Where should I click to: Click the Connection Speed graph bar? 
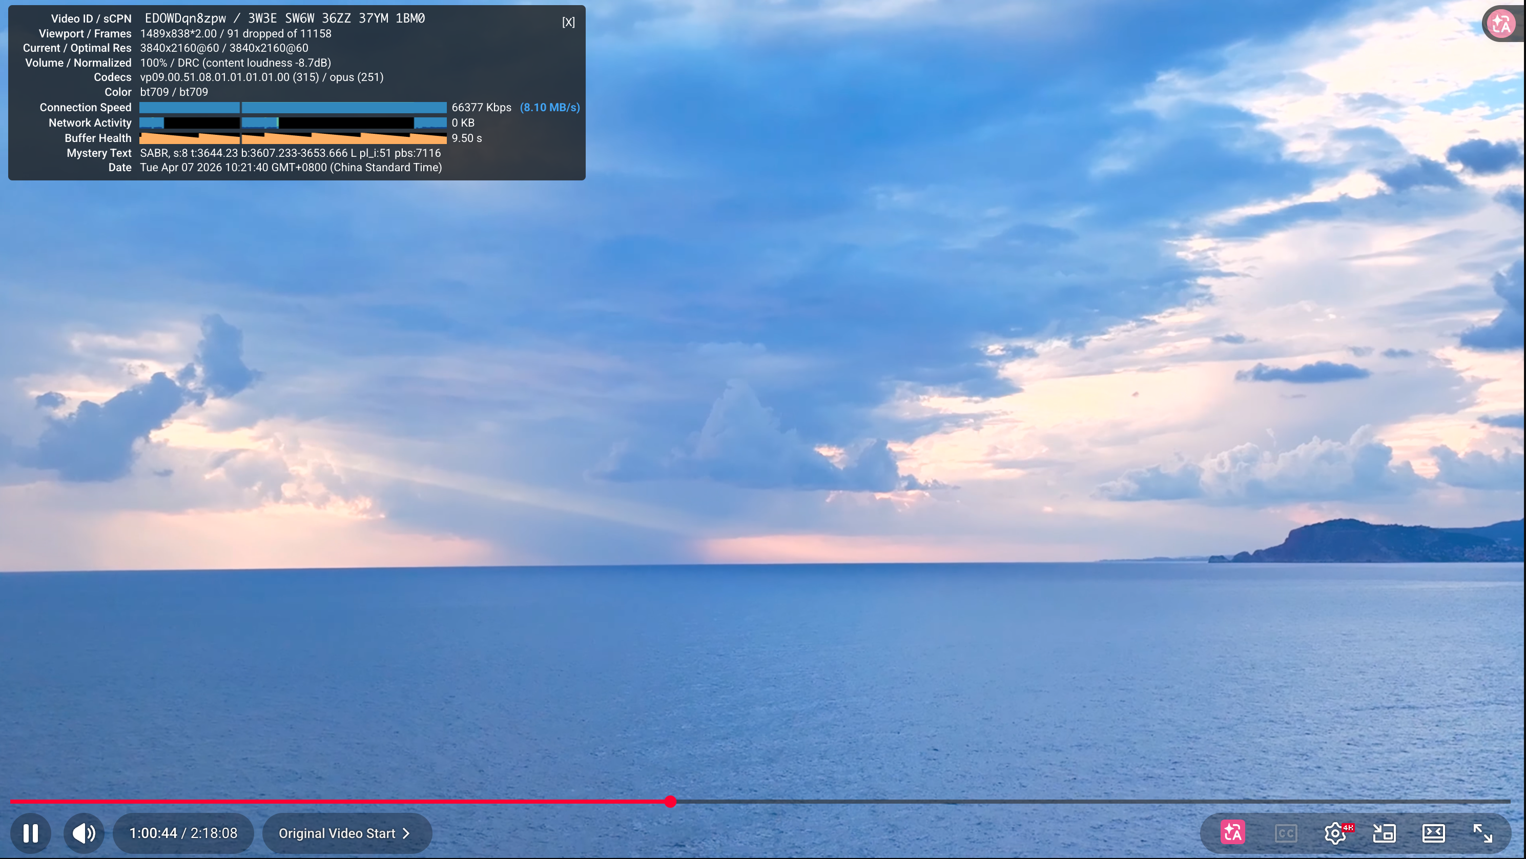click(293, 107)
